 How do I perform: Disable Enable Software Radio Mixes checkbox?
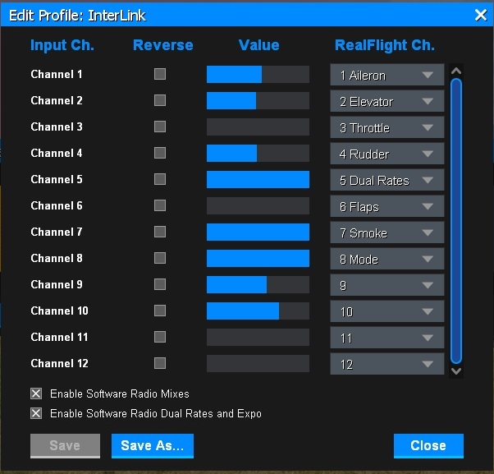click(36, 393)
